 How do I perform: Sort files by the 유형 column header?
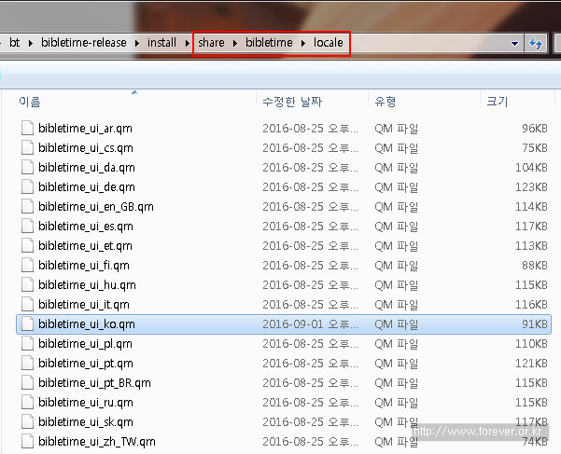click(x=385, y=102)
